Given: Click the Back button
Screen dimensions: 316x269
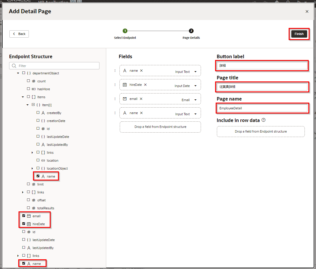Looking at the screenshot, I should (19, 34).
